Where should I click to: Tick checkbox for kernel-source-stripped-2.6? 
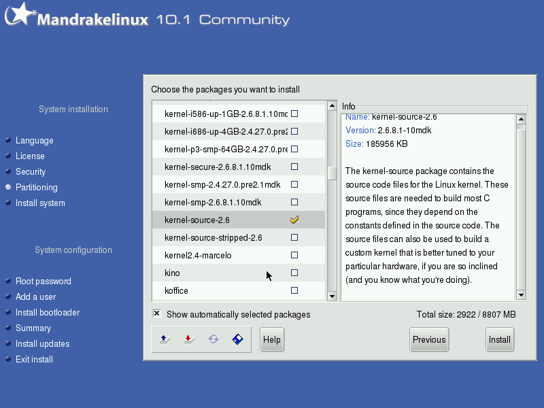click(294, 237)
